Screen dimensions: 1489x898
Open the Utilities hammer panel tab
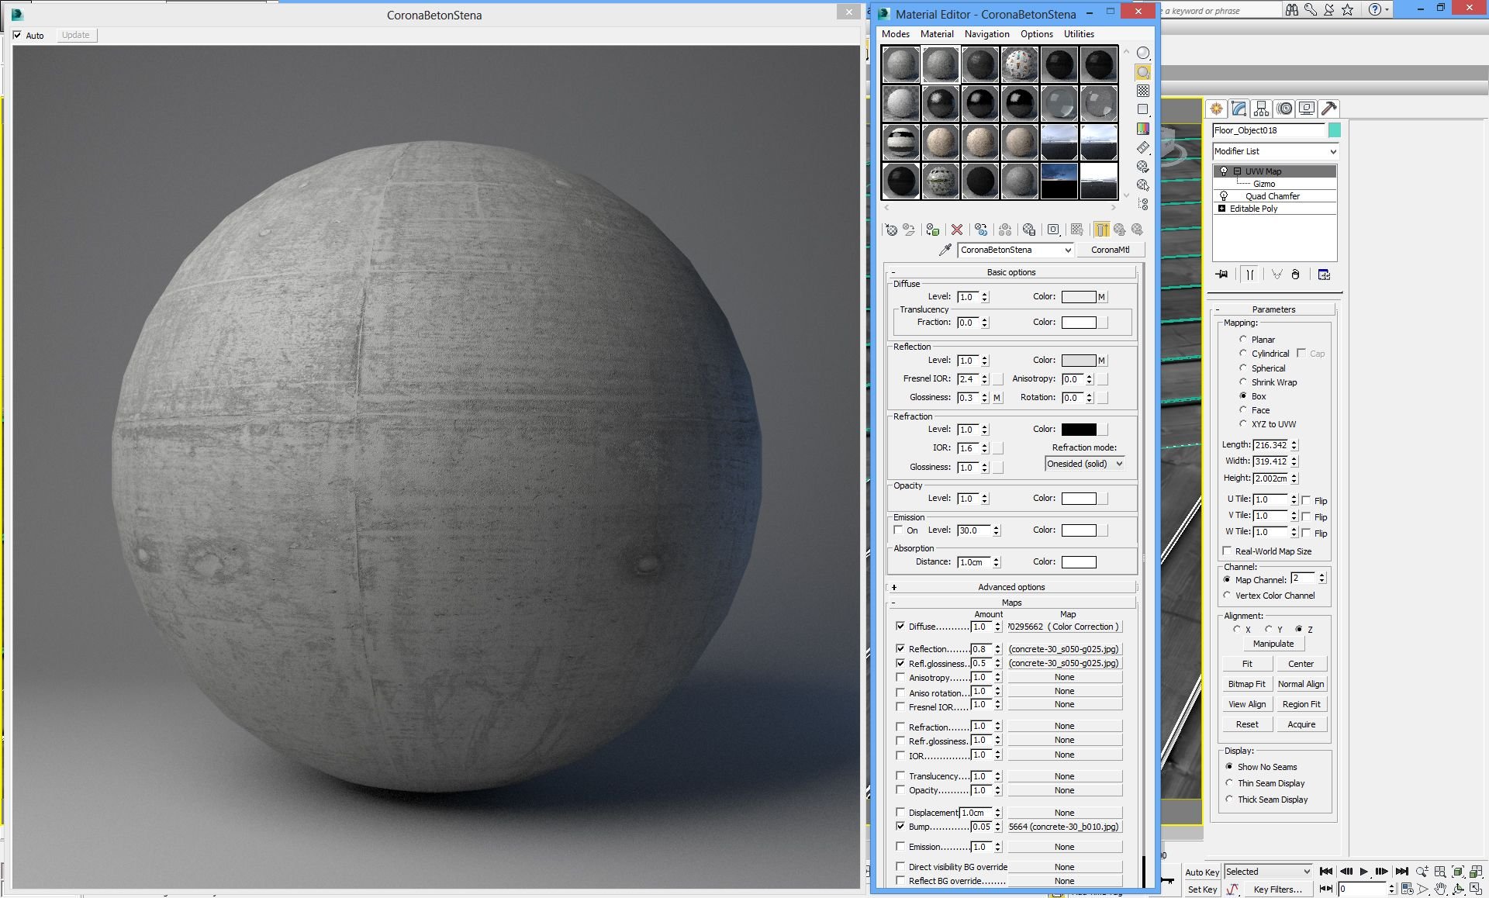1328,109
